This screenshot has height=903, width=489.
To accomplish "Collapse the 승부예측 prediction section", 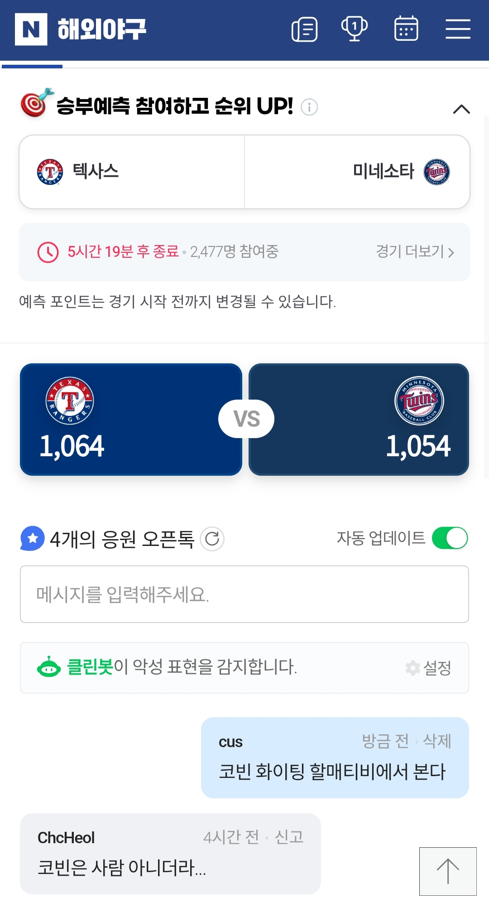I will coord(461,109).
